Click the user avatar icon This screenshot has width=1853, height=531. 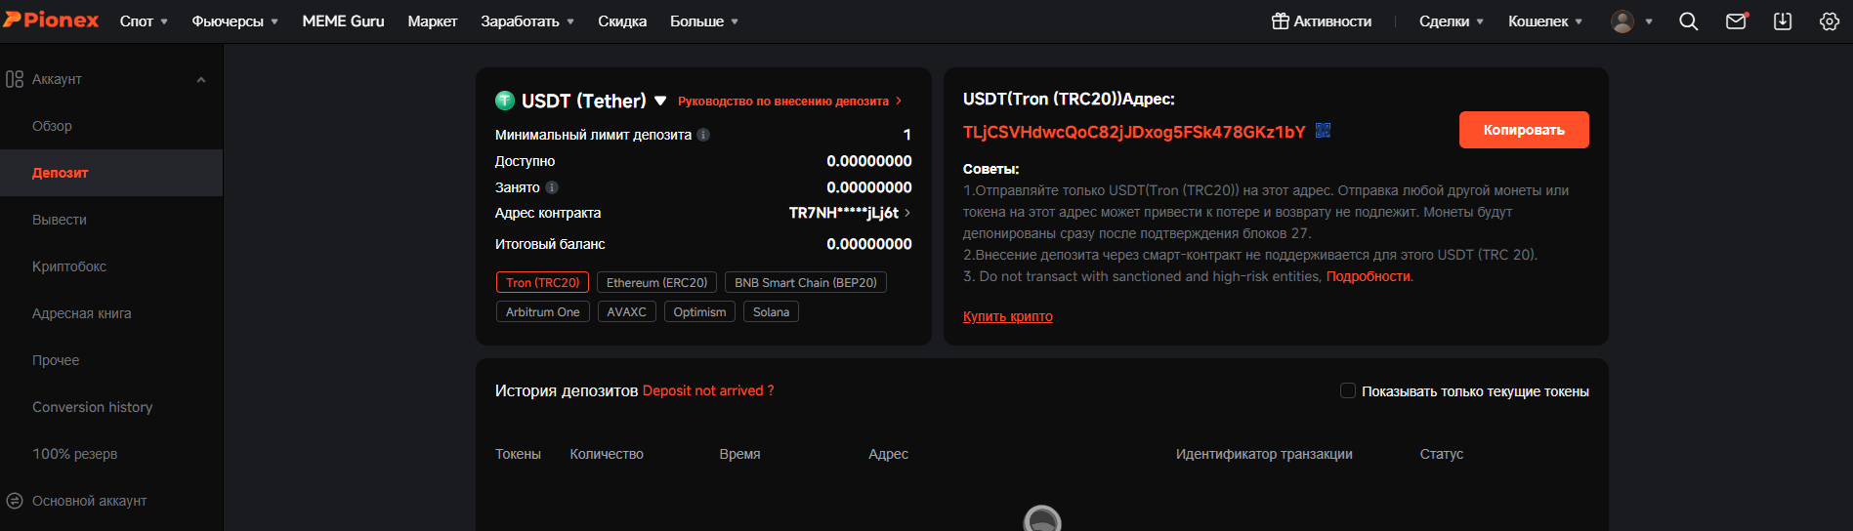tap(1622, 21)
